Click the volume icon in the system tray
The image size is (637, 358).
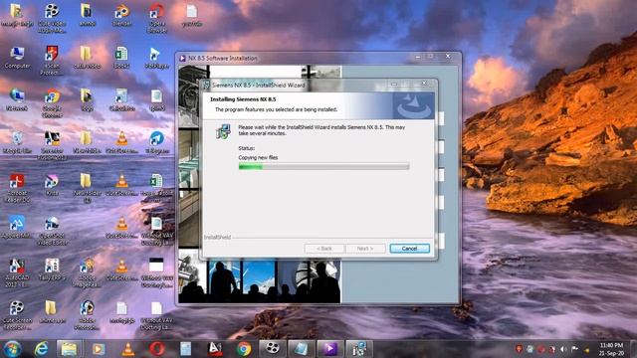click(x=563, y=349)
